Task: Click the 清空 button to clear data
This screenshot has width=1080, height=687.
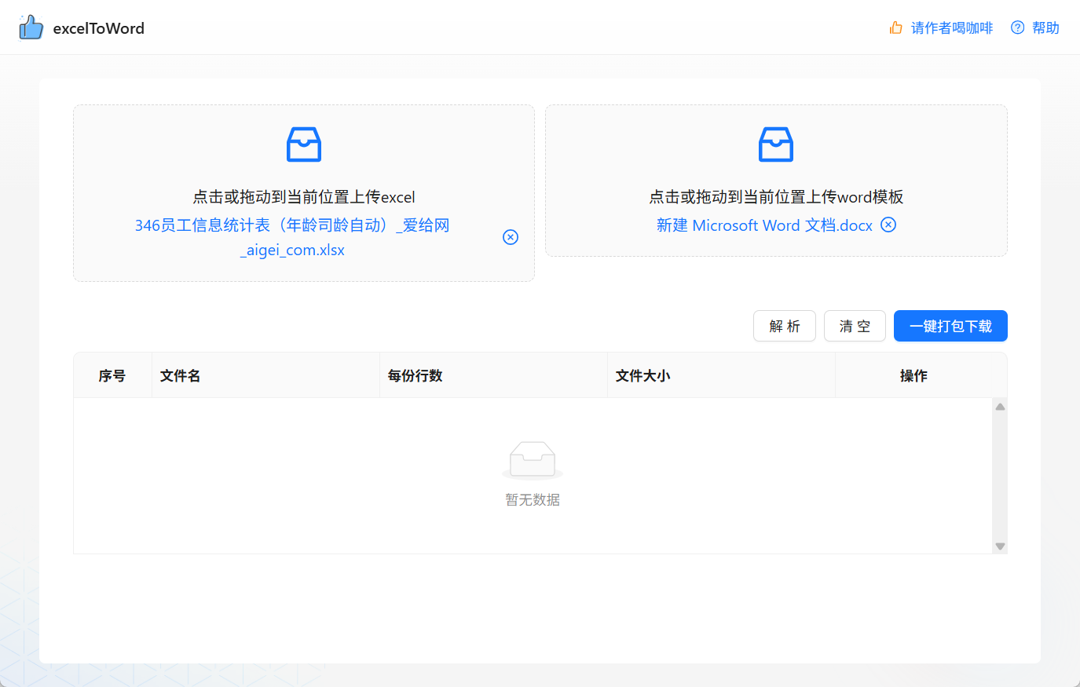Action: coord(855,326)
